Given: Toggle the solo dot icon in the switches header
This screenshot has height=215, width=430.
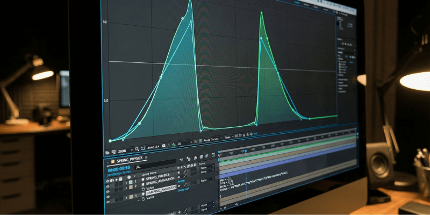Looking at the screenshot, I should [x=116, y=180].
